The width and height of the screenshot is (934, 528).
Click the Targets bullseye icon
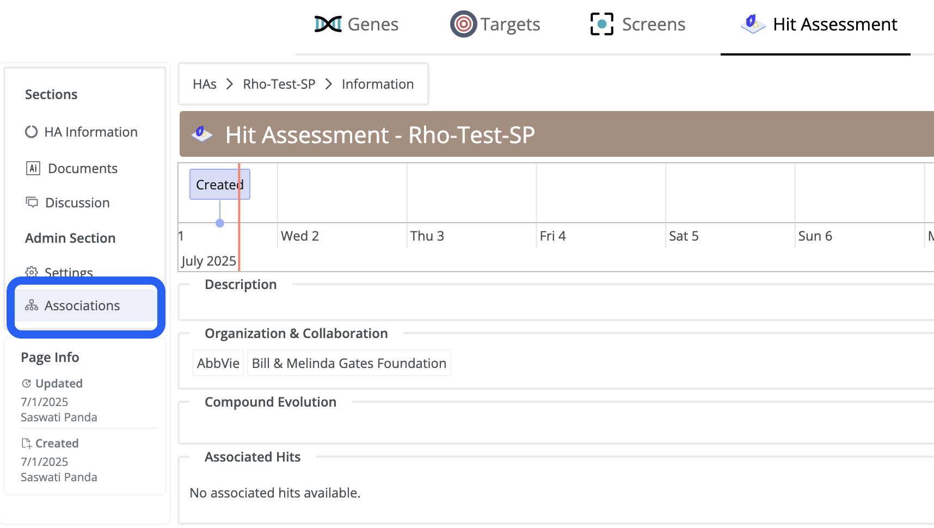463,24
